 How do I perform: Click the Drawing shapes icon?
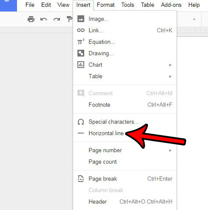click(x=81, y=53)
